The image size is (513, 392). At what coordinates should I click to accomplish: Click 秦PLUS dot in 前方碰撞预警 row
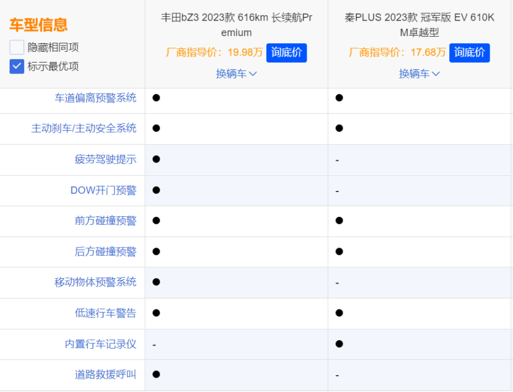click(x=339, y=220)
